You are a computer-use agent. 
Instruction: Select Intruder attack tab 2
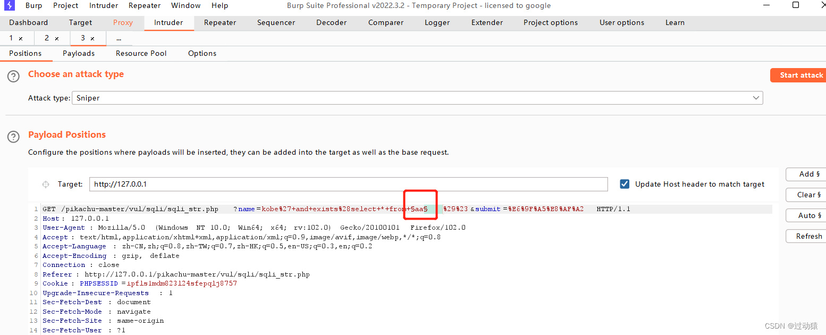(47, 38)
